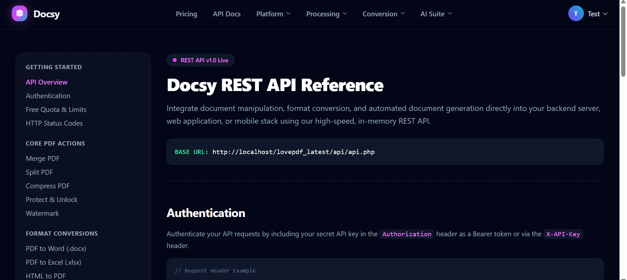Open the Pricing page
The width and height of the screenshot is (627, 280).
pyautogui.click(x=186, y=14)
